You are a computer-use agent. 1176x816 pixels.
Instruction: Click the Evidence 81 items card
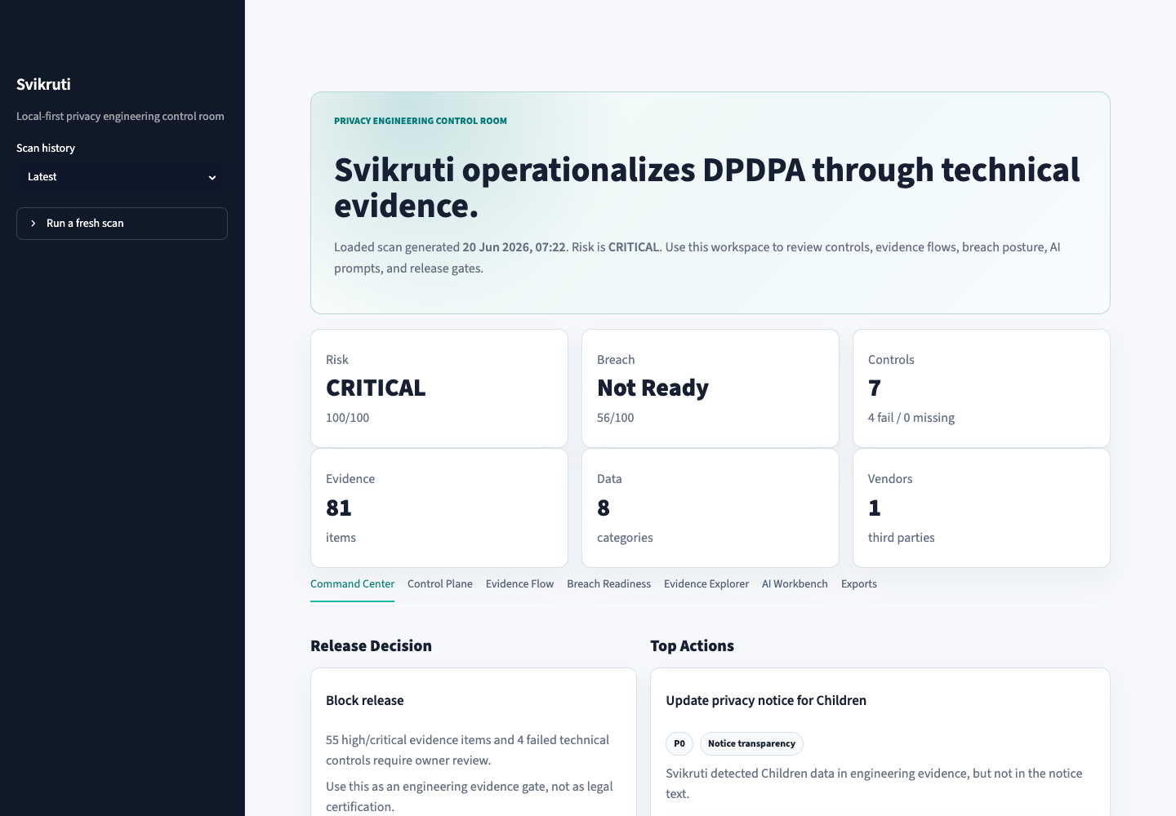439,508
